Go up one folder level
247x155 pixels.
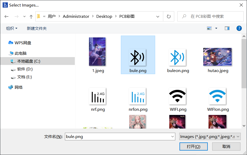click(31, 16)
